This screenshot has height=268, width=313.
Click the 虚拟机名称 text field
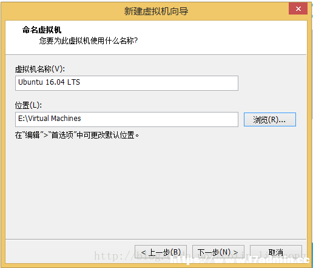pyautogui.click(x=127, y=83)
